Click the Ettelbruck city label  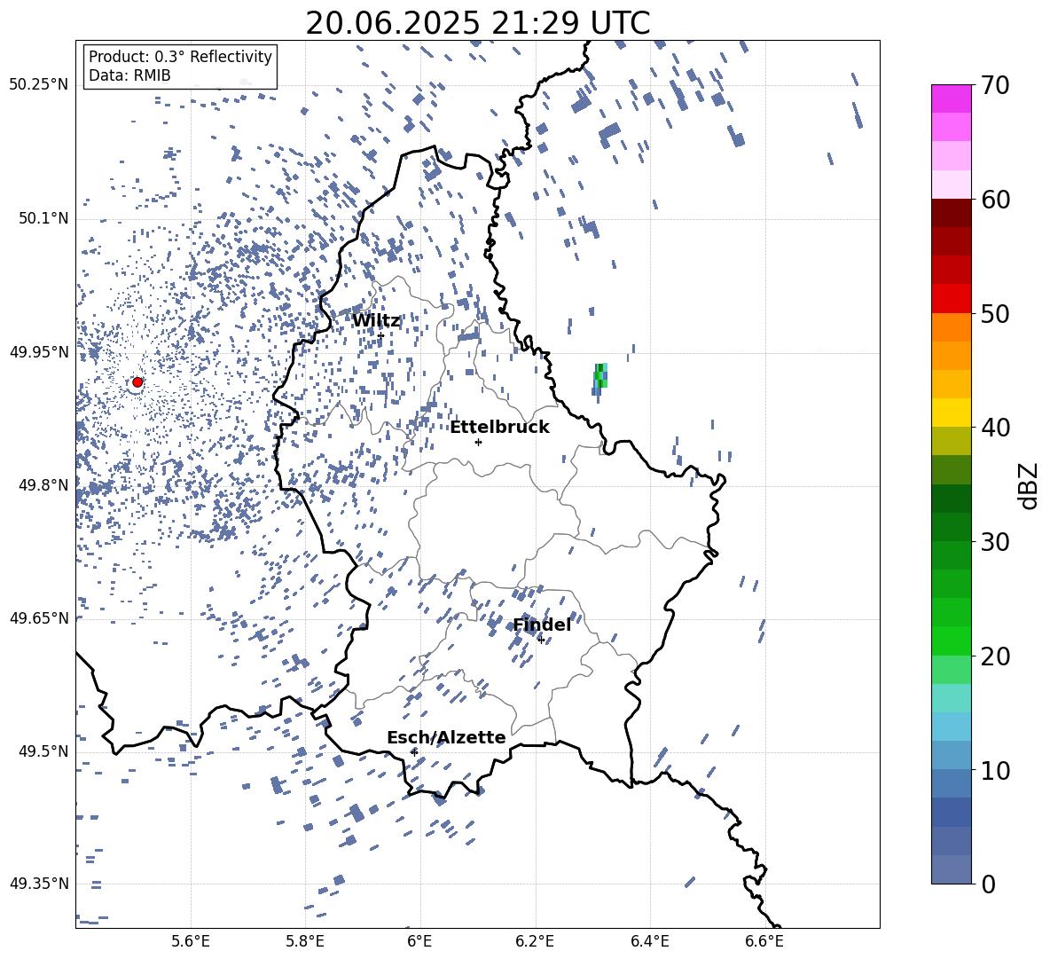499,428
